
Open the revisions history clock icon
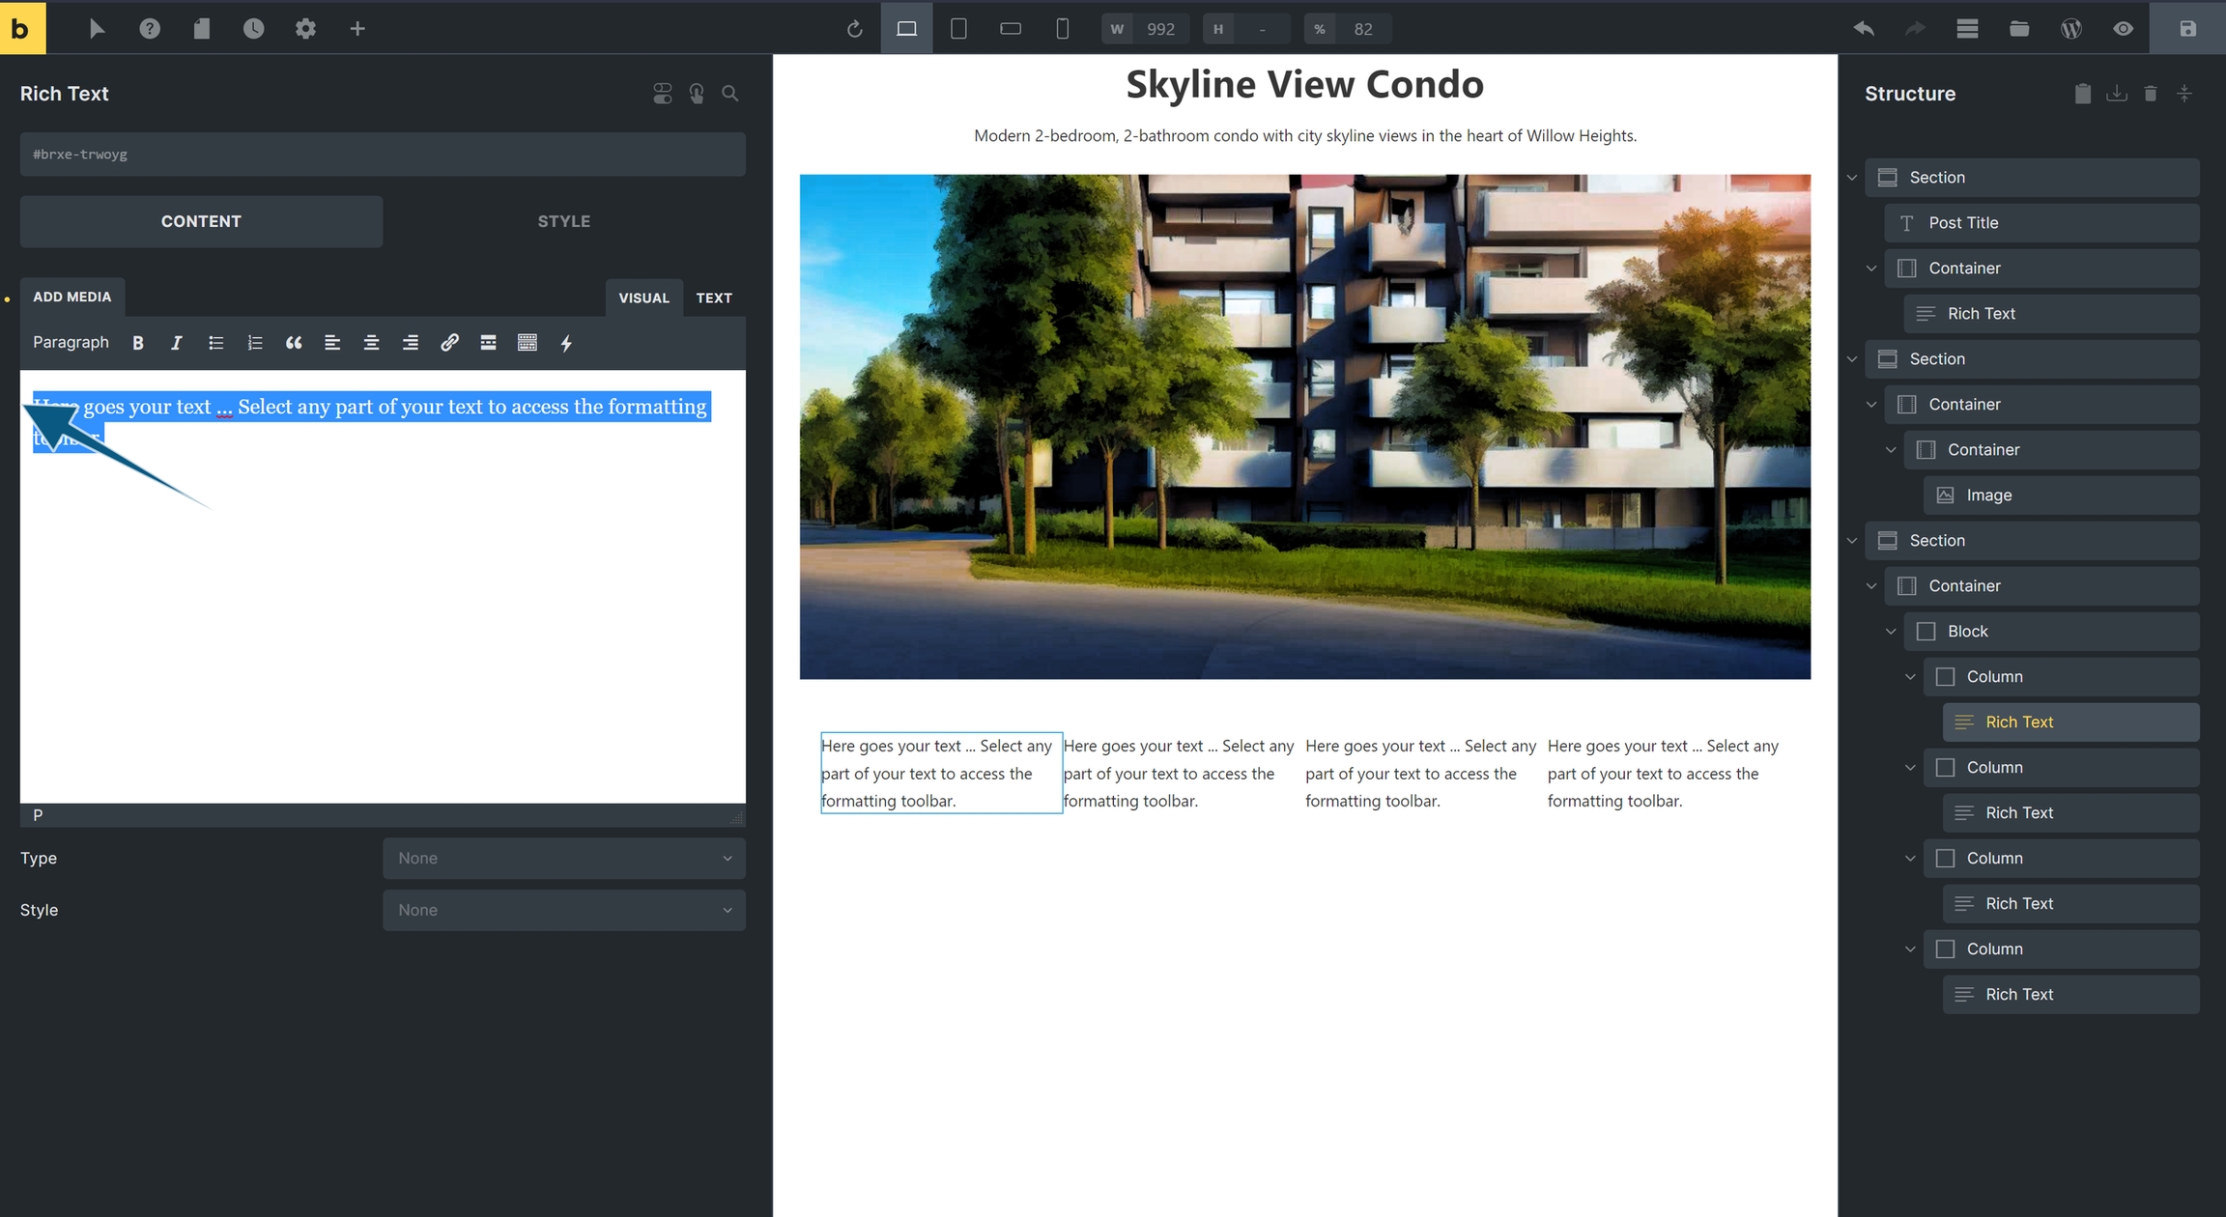(253, 29)
